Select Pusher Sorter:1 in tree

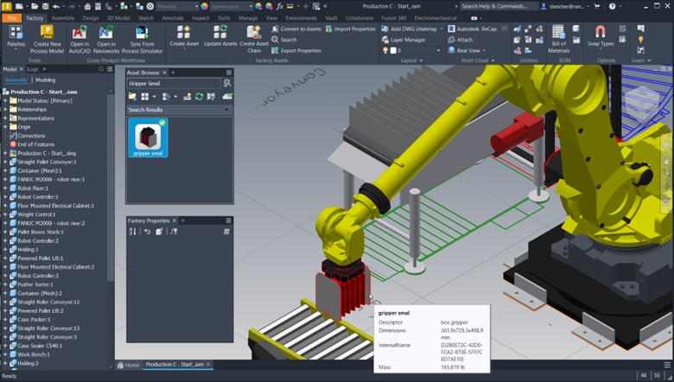[x=35, y=284]
